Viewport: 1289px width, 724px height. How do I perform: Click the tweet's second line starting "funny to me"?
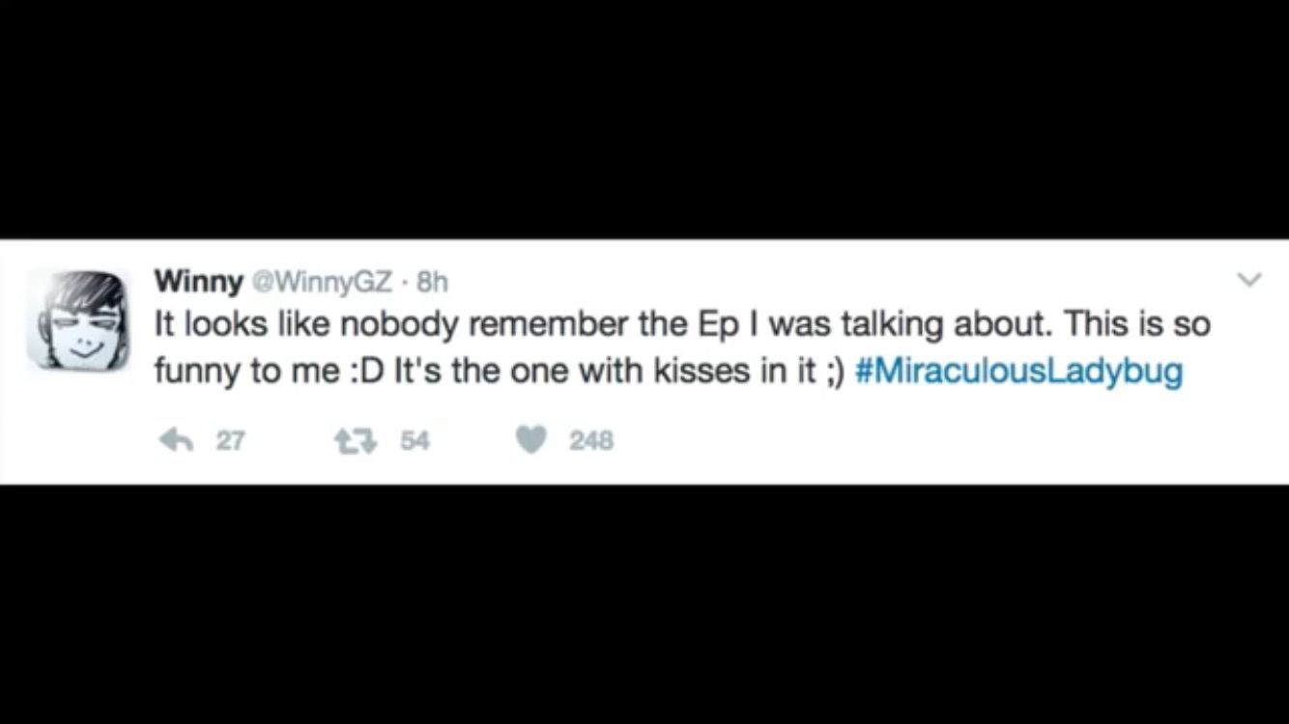(669, 373)
